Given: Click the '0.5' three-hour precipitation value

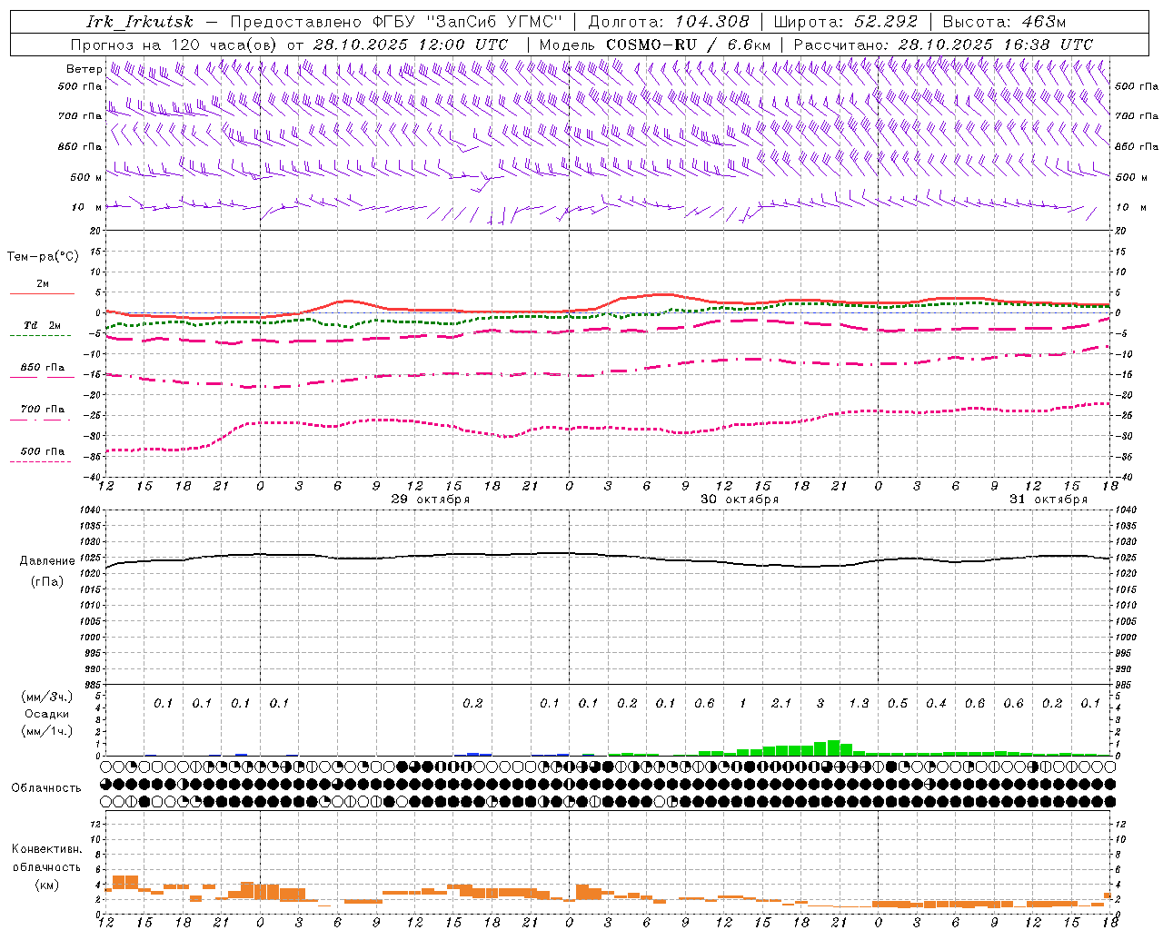Looking at the screenshot, I should pyautogui.click(x=898, y=704).
